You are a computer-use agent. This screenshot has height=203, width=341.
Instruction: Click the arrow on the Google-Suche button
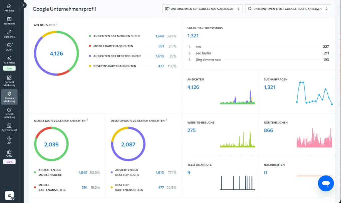click(326, 9)
